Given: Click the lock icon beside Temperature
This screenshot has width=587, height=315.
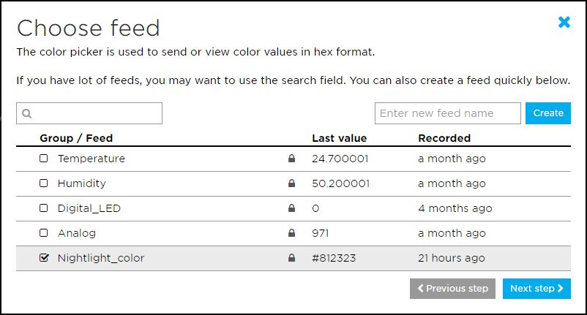Looking at the screenshot, I should [x=292, y=159].
